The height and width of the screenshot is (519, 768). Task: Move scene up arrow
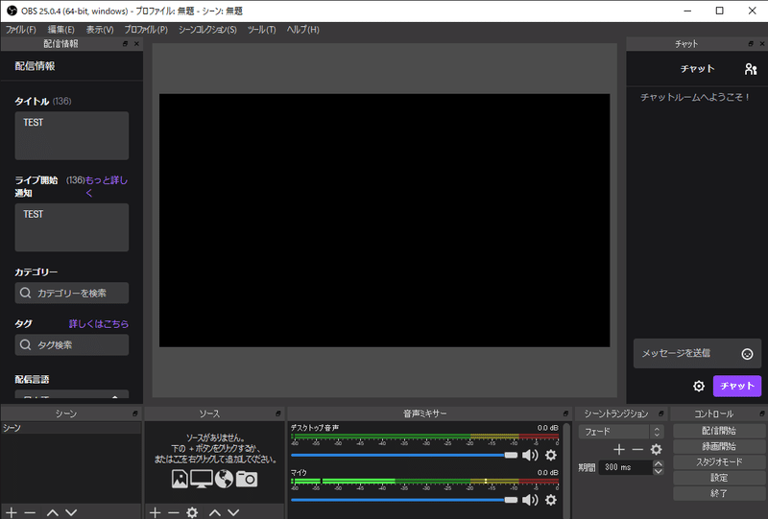[x=53, y=512]
